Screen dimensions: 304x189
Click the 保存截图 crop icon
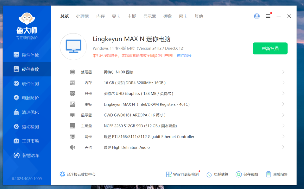[x=238, y=174]
